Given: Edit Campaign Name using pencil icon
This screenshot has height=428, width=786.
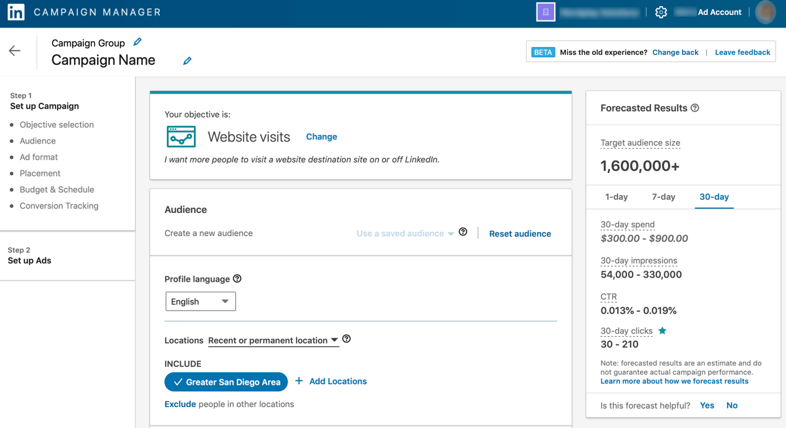Looking at the screenshot, I should point(187,60).
